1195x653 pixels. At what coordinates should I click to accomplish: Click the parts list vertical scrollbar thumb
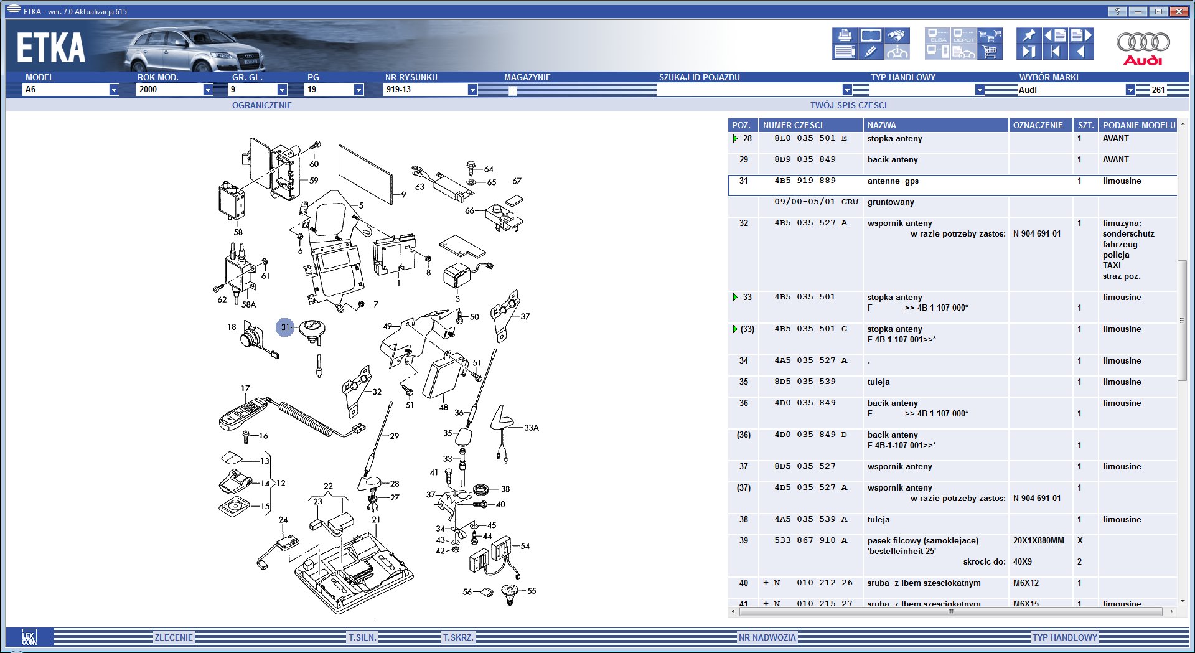pos(1182,321)
